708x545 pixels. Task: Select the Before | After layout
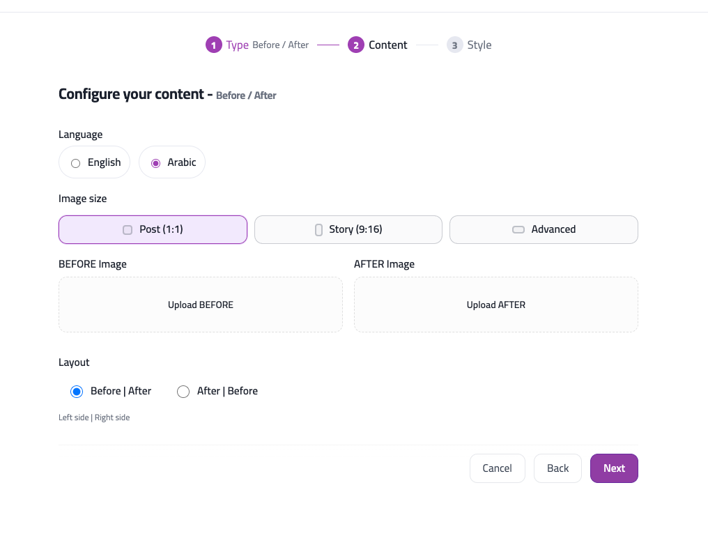(x=77, y=391)
